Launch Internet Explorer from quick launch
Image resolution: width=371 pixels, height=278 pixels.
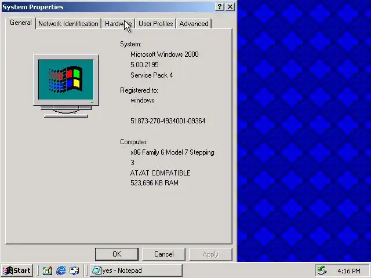coord(61,270)
